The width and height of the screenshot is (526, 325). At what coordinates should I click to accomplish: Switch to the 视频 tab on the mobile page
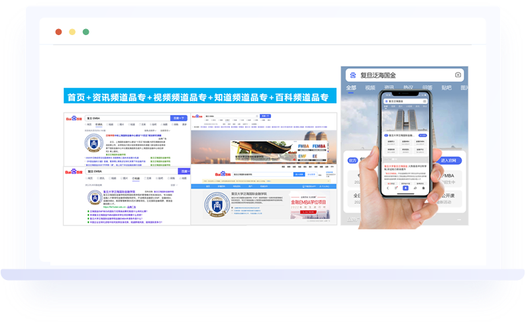point(370,88)
